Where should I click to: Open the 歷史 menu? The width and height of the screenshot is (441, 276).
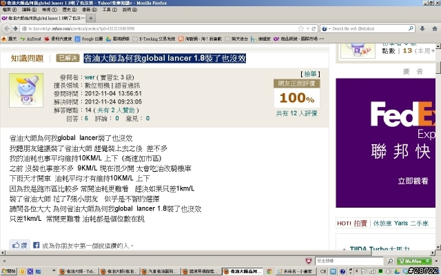pos(69,10)
